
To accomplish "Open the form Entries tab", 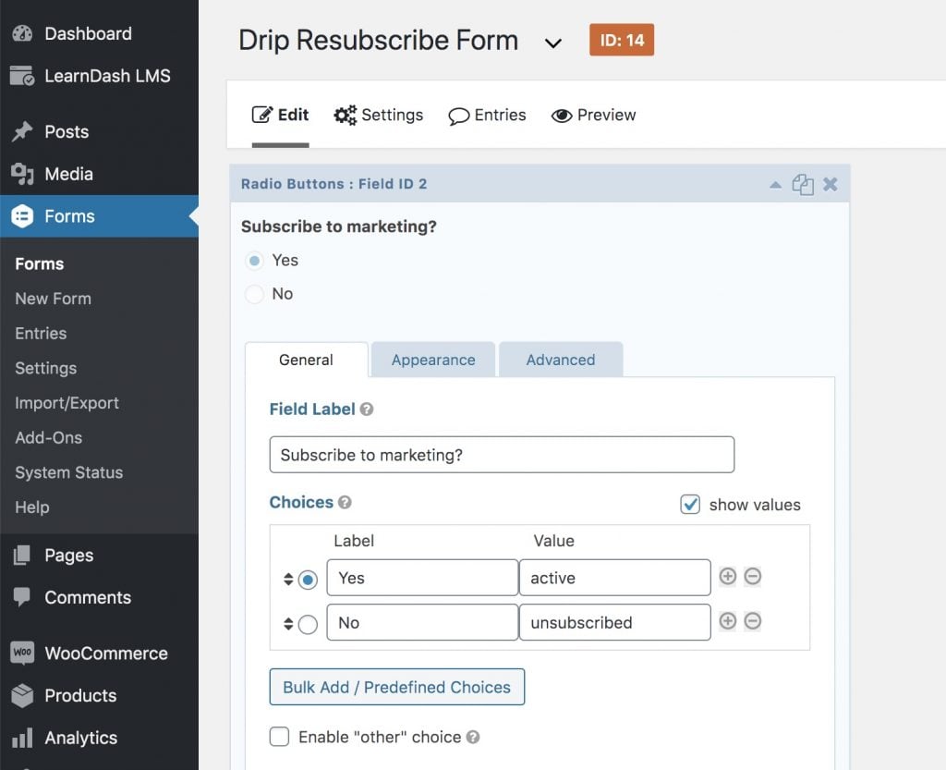I will pyautogui.click(x=488, y=115).
